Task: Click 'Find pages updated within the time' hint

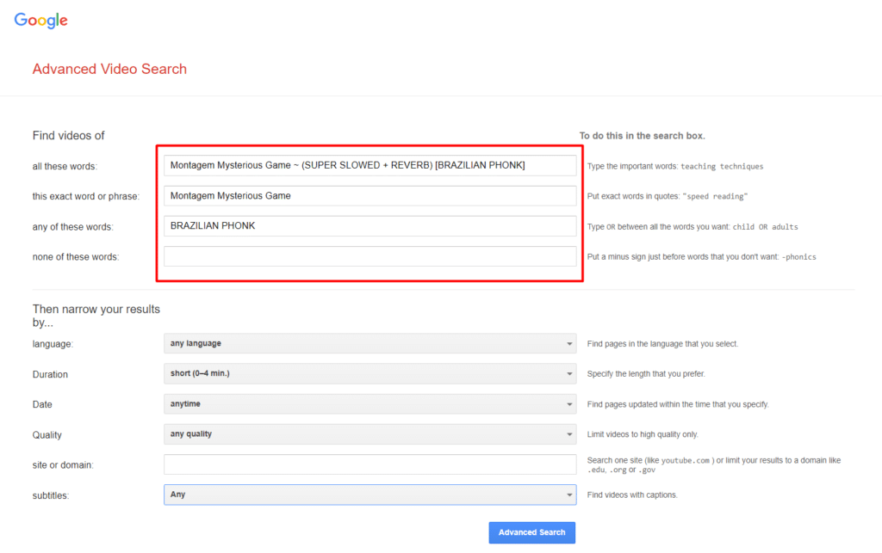Action: (678, 404)
